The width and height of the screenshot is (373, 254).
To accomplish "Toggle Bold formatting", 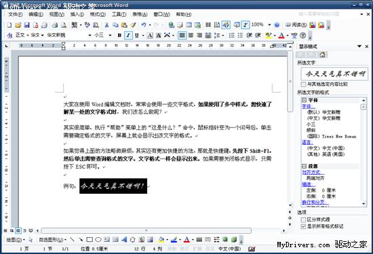I will point(119,35).
